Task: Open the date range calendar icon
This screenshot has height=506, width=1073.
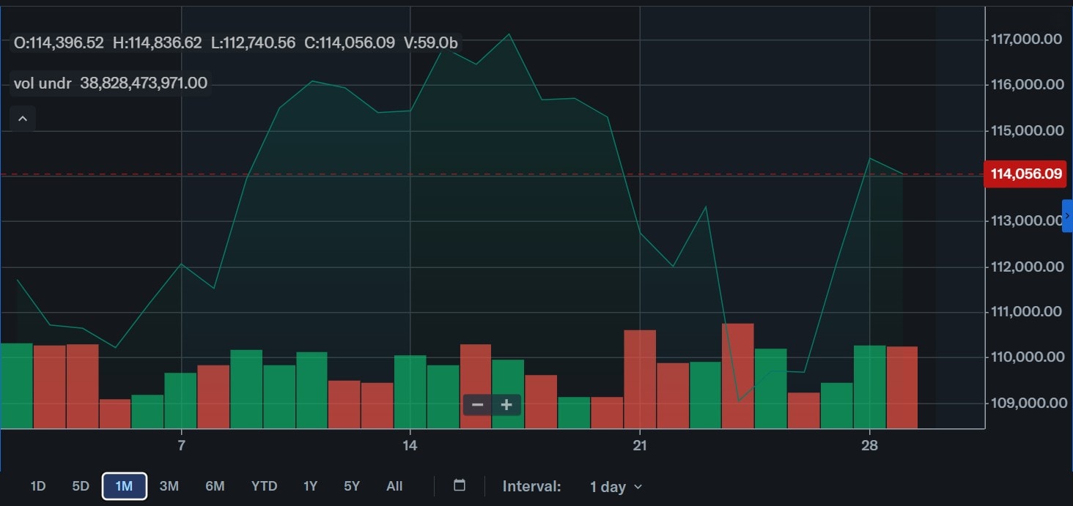Action: coord(458,485)
